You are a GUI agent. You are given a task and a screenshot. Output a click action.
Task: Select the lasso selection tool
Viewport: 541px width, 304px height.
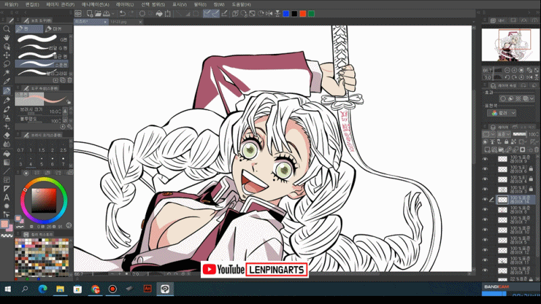click(x=7, y=64)
